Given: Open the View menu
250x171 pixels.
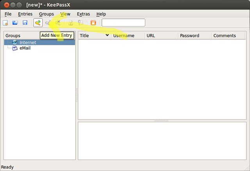Looking at the screenshot, I should point(65,14).
